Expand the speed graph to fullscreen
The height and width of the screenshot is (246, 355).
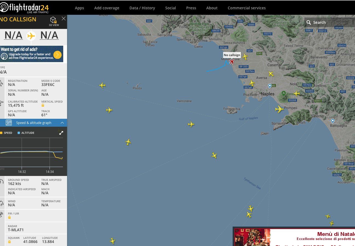[61, 133]
